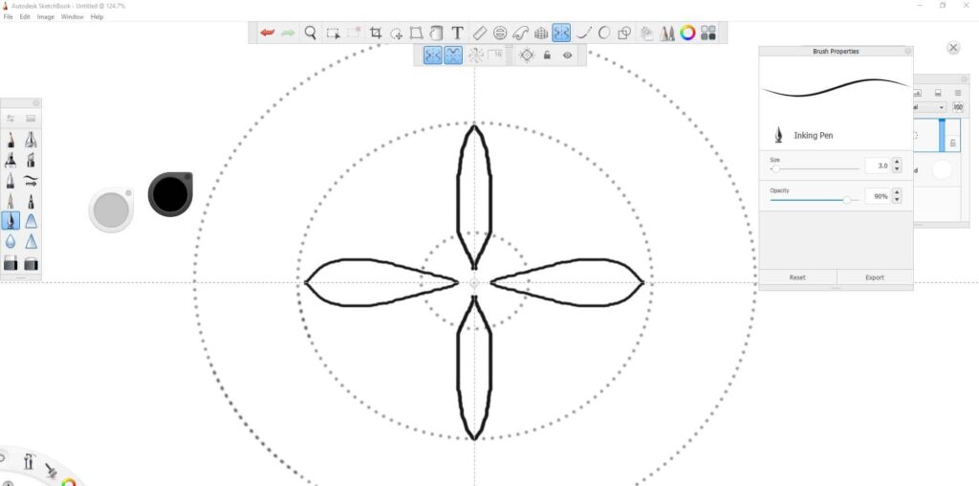Select the water drop Blur brush
979x486 pixels.
(11, 242)
